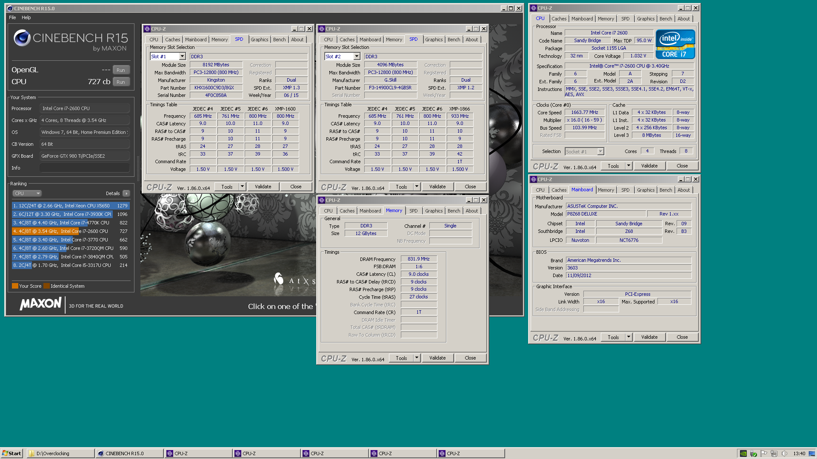Viewport: 817px width, 459px height.
Task: Click the volume speaker tray icon
Action: (784, 453)
